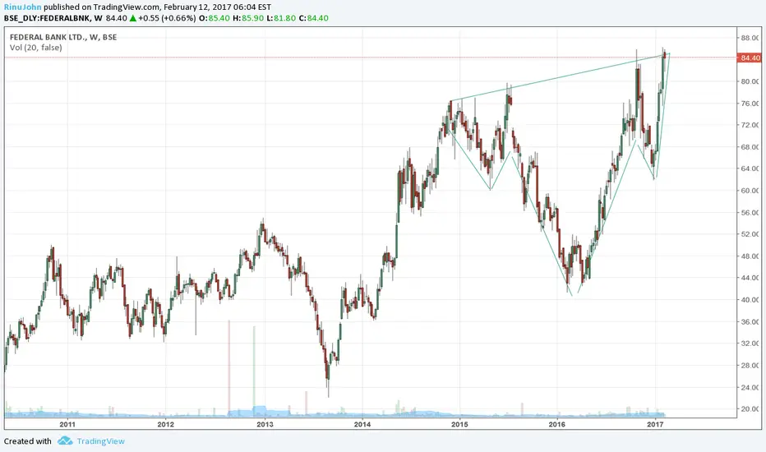
Task: Click the 32.00 price axis label
Action: (750, 344)
